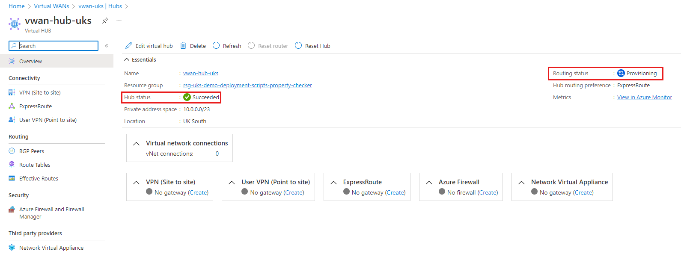Click the Refresh circular arrow icon
This screenshot has height=257, width=681.
click(216, 45)
